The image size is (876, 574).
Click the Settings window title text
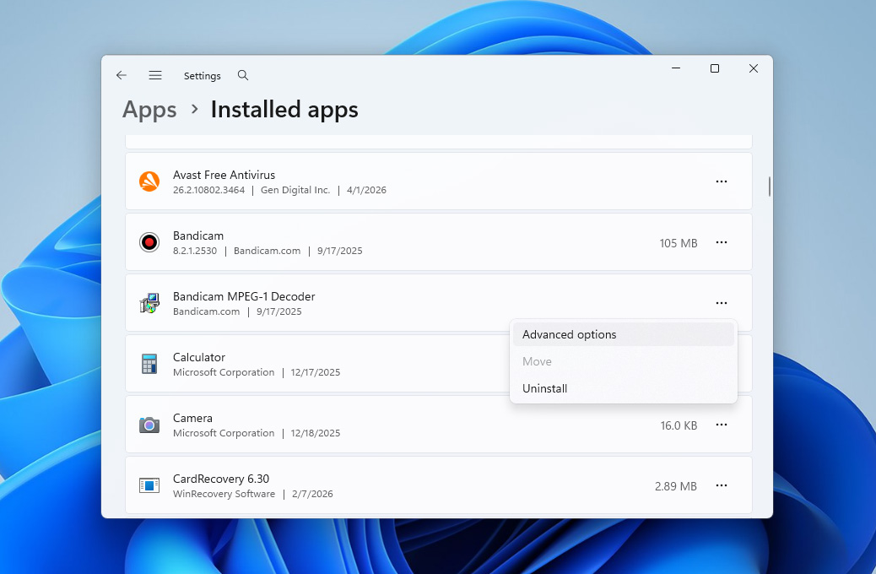click(x=203, y=75)
